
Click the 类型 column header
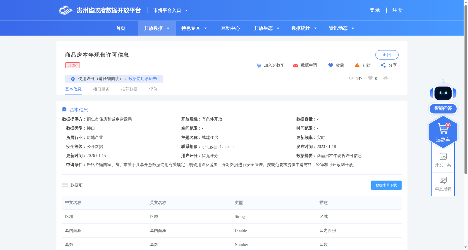tap(239, 203)
